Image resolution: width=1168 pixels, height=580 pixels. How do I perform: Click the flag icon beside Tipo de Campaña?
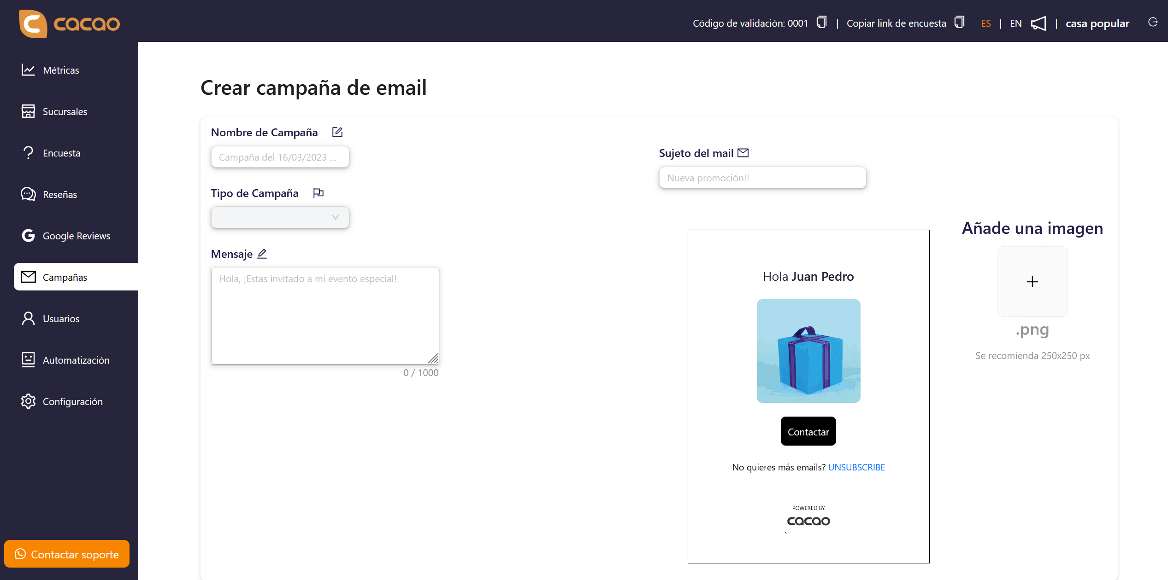coord(318,192)
